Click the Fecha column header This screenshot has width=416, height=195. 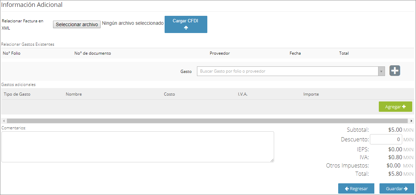(295, 53)
